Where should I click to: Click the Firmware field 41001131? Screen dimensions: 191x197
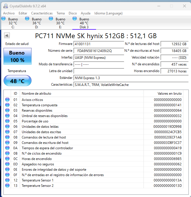coord(99,44)
